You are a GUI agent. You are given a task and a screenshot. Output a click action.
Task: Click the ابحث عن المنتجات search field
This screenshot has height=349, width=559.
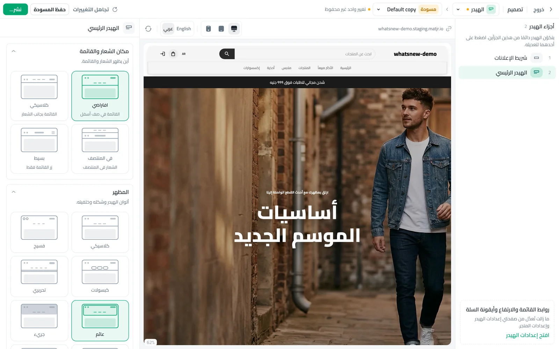(x=305, y=54)
